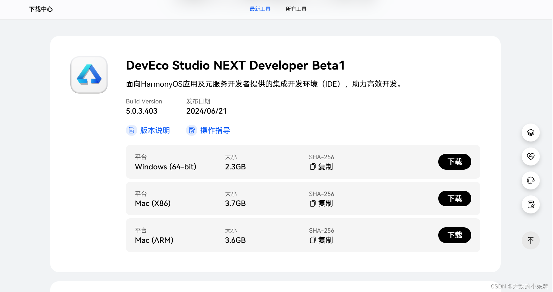
Task: Click the 3.7GB size value
Action: coord(235,204)
